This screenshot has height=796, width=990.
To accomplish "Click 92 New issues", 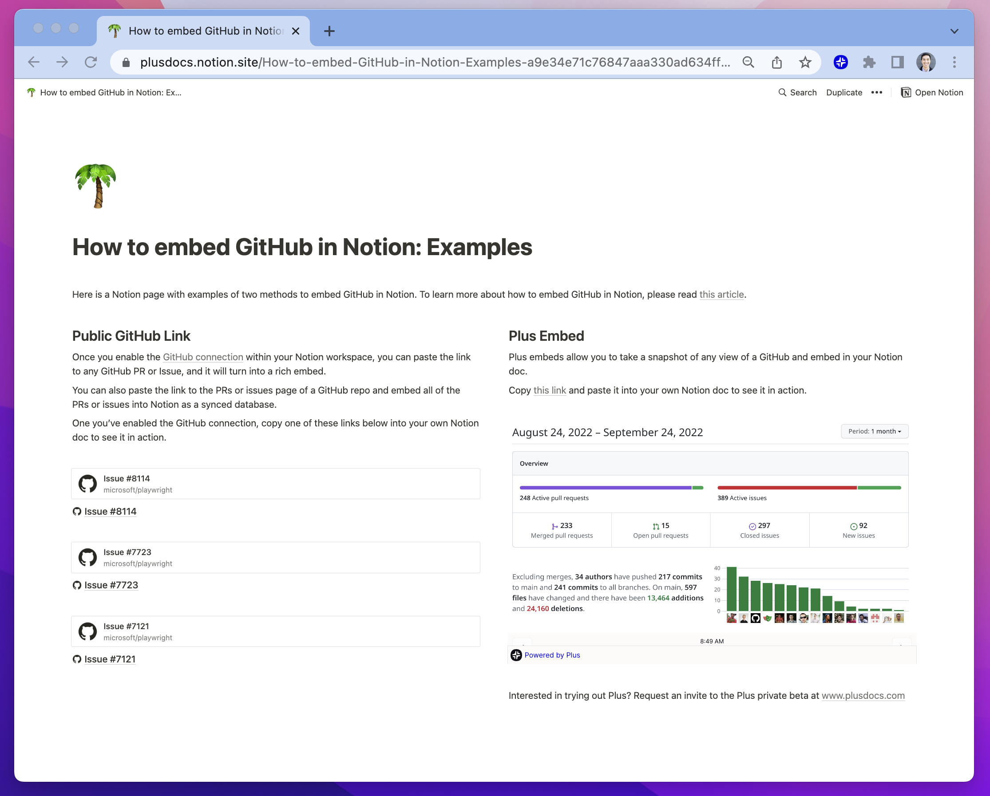I will [859, 530].
